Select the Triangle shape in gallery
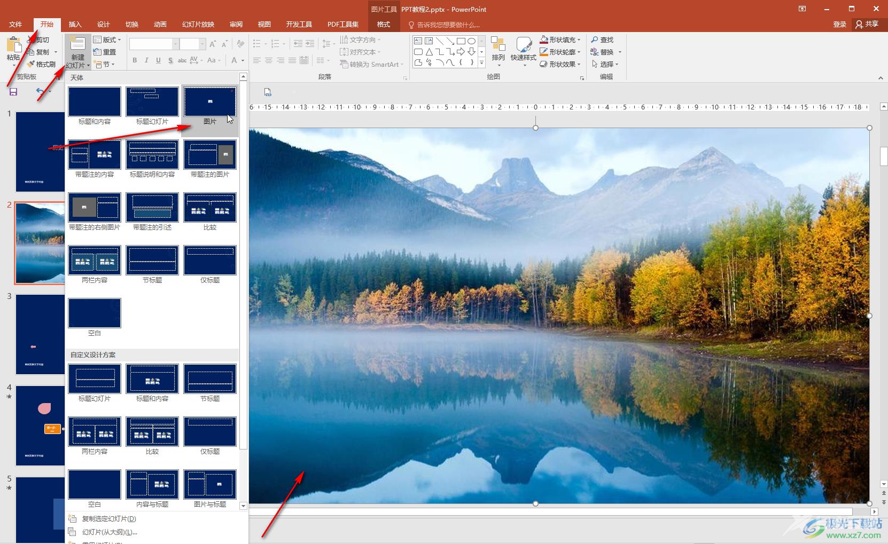The image size is (888, 544). pos(429,52)
